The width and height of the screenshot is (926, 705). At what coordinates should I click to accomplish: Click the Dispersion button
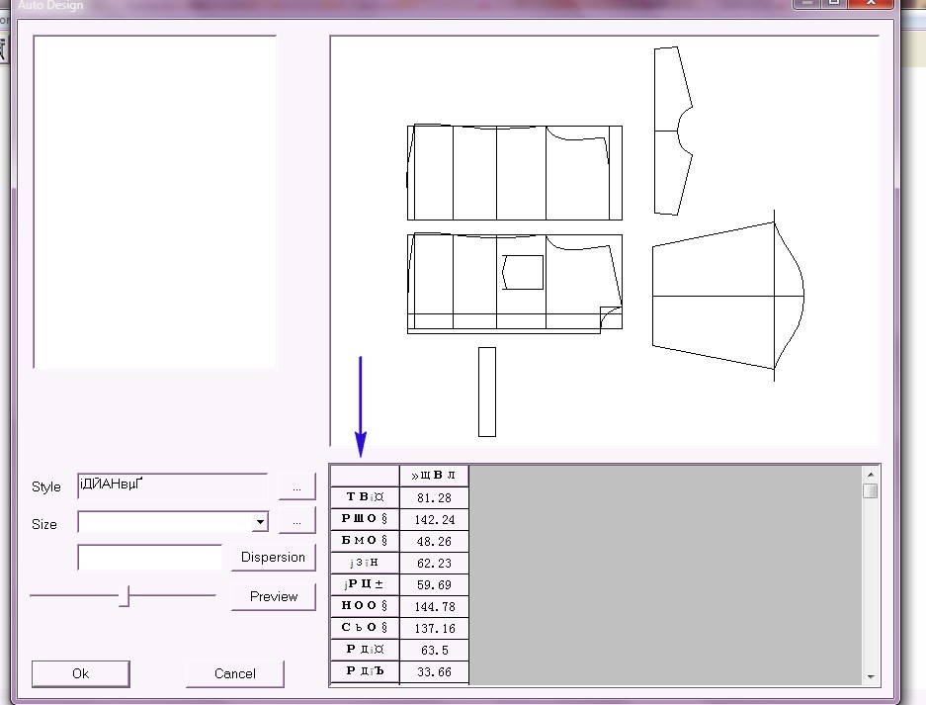point(274,558)
